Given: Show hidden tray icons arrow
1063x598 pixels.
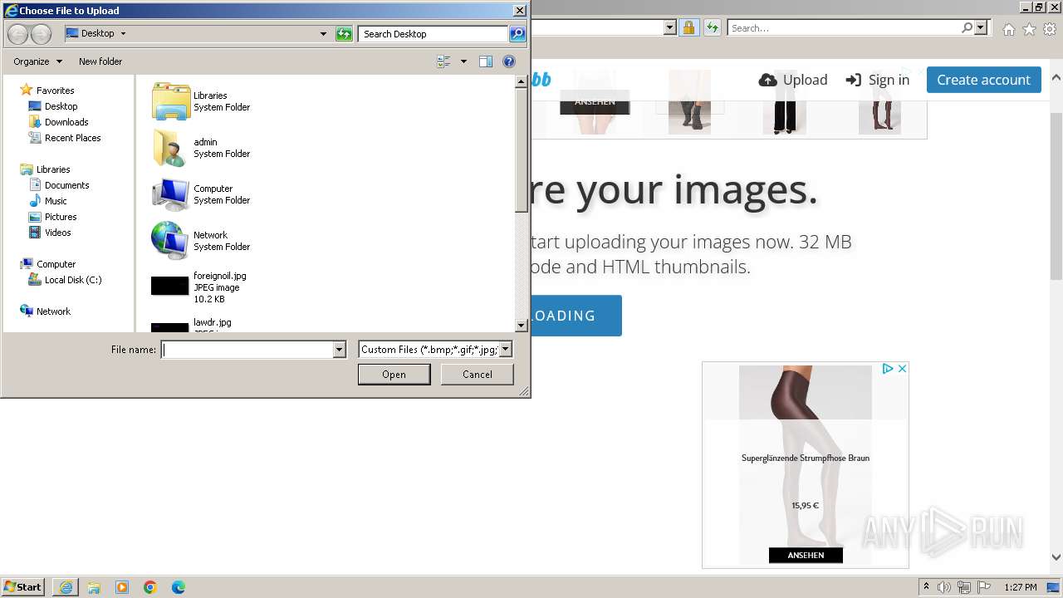Looking at the screenshot, I should click(927, 587).
